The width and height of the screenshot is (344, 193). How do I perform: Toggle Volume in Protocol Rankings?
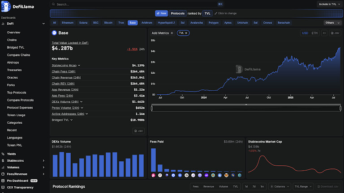pos(224,187)
